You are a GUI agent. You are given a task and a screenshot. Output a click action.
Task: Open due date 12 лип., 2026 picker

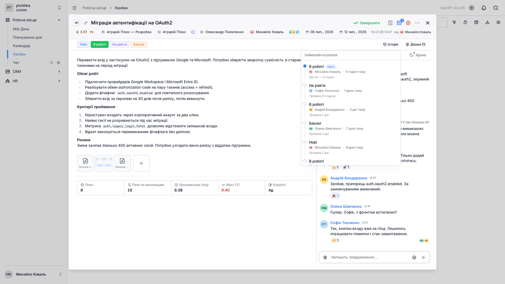click(353, 32)
